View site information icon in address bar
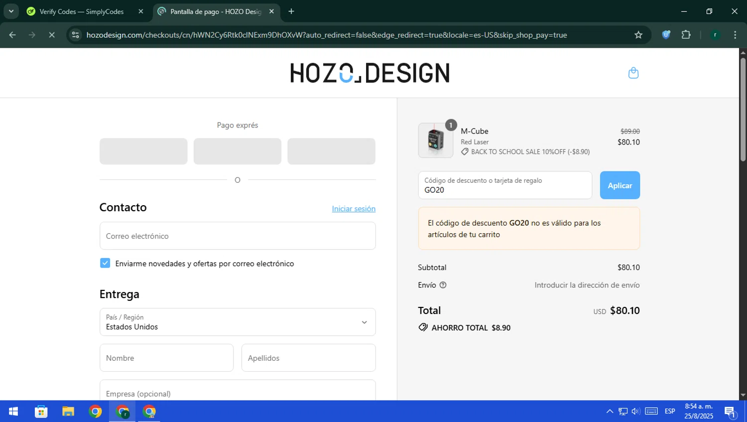747x422 pixels. tap(75, 35)
